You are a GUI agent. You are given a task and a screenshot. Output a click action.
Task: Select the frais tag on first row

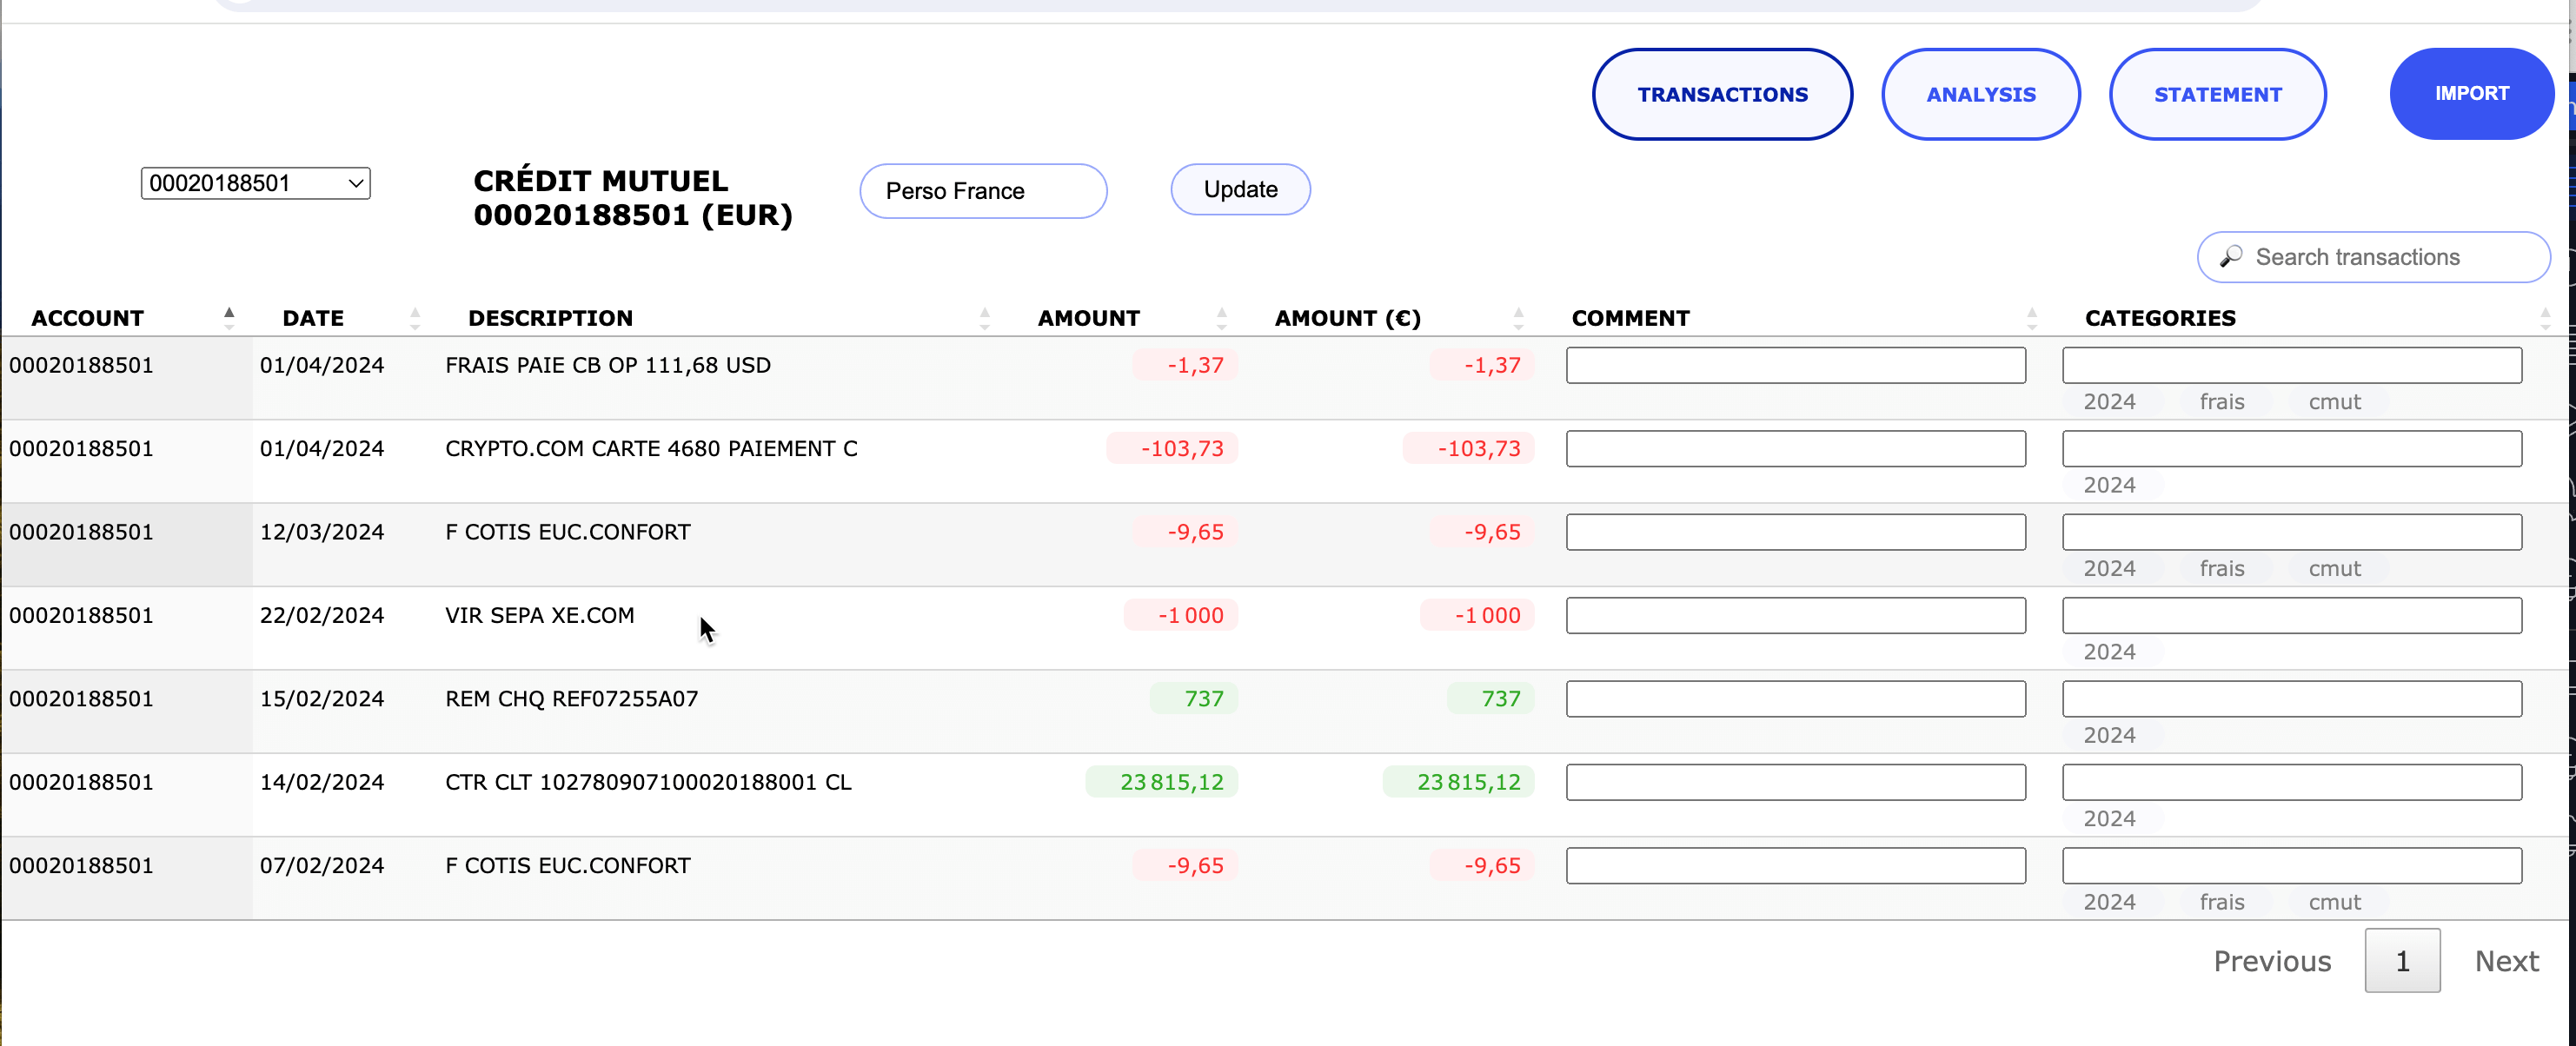(x=2221, y=401)
